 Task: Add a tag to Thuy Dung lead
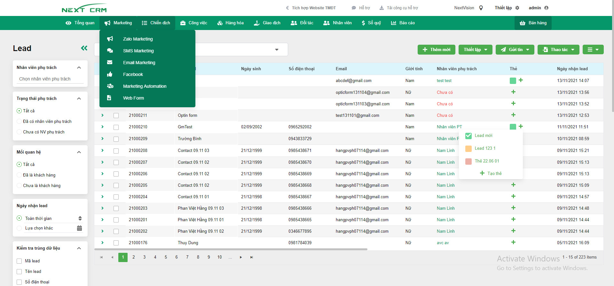point(513,242)
